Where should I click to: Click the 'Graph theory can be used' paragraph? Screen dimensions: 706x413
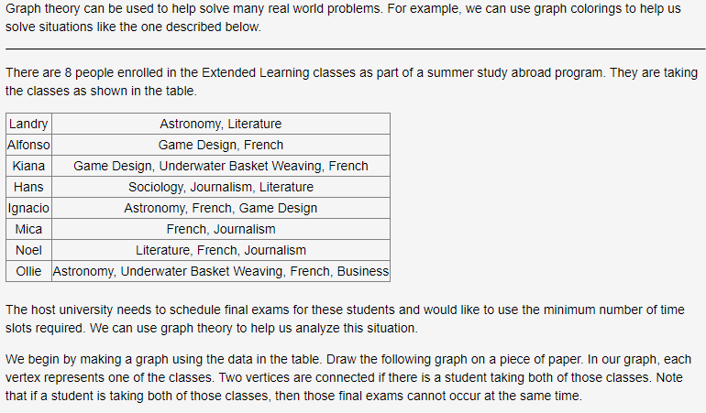coord(343,17)
